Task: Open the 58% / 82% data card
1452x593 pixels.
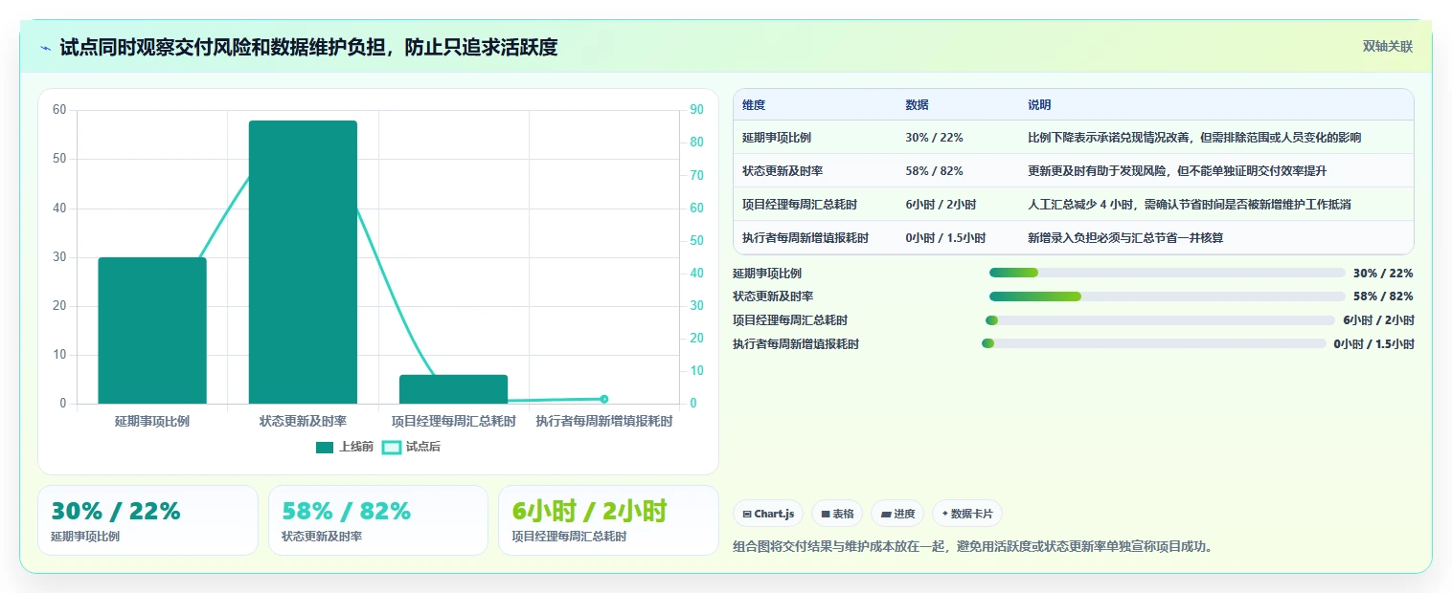Action: pyautogui.click(x=378, y=520)
